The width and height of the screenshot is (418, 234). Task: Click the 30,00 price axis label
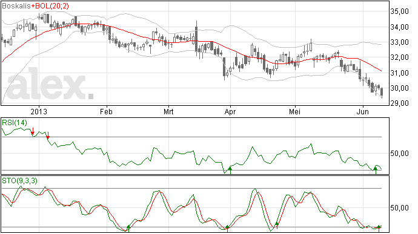coord(399,88)
